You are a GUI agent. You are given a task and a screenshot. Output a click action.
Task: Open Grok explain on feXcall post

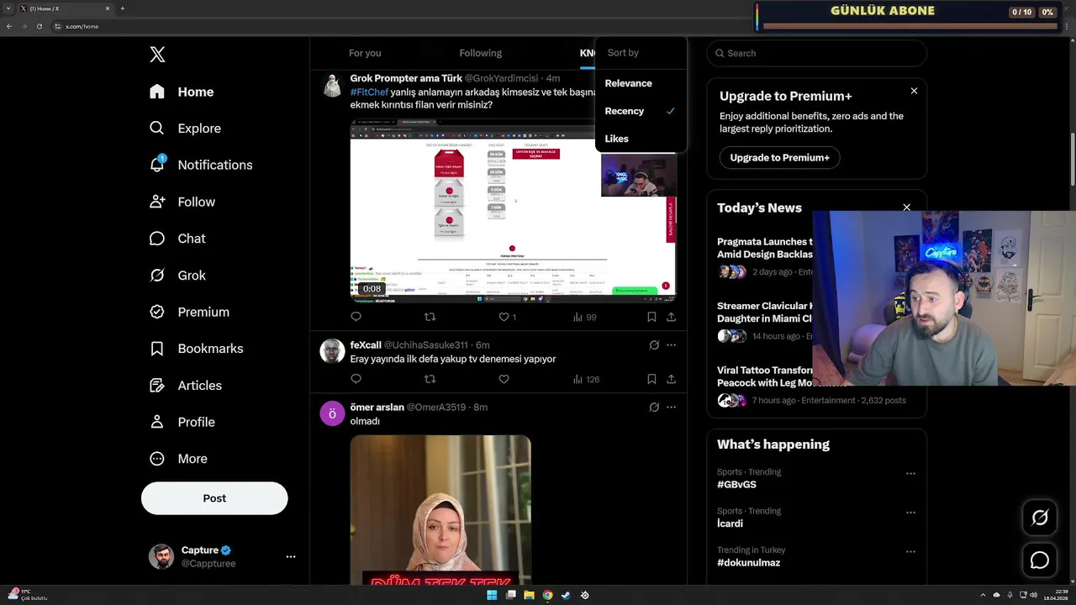(654, 345)
